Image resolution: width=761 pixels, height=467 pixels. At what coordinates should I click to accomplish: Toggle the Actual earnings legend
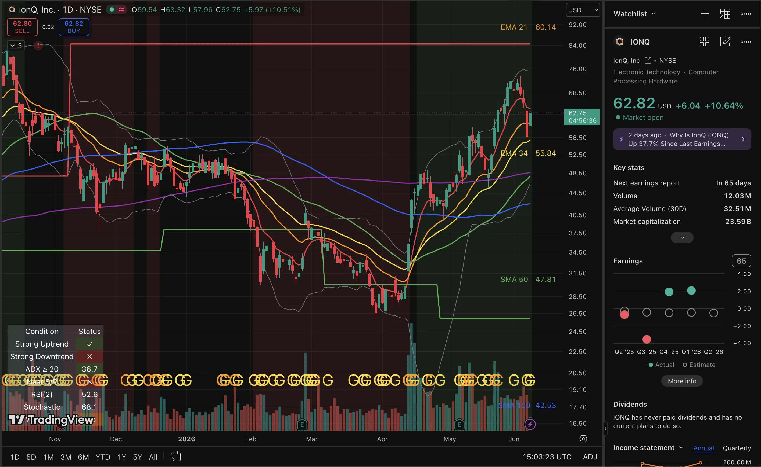[x=661, y=365]
